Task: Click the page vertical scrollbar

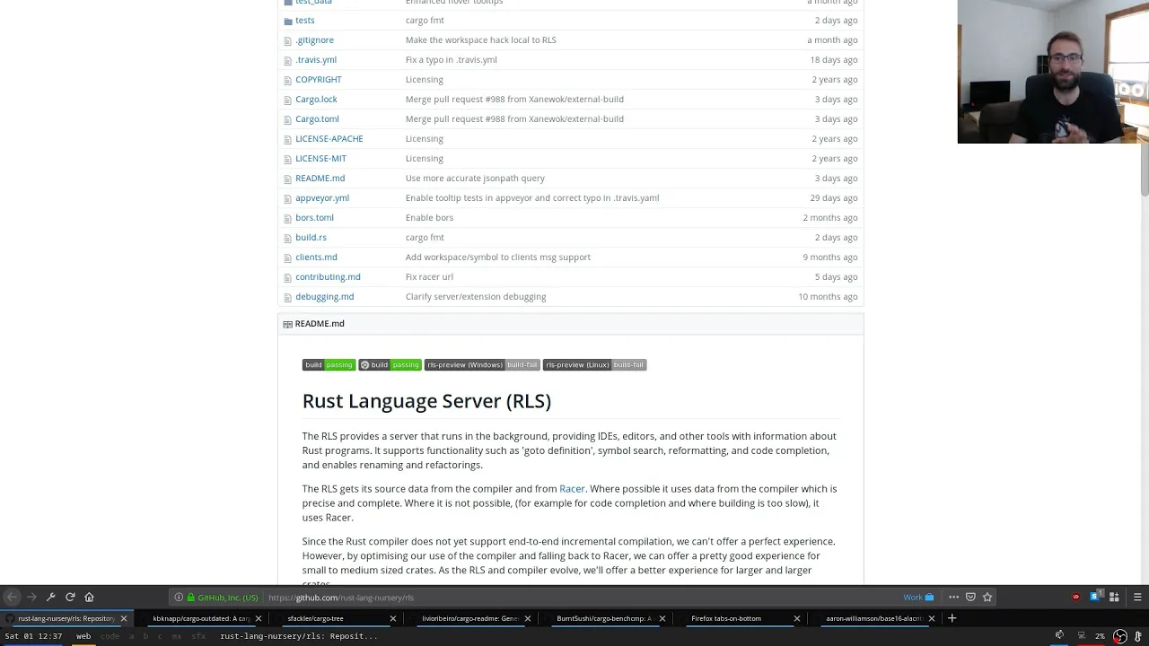Action: pyautogui.click(x=1145, y=170)
